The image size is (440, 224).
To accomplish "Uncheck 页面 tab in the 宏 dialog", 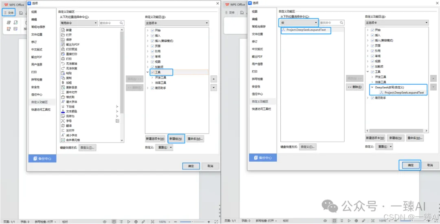I will (372, 46).
